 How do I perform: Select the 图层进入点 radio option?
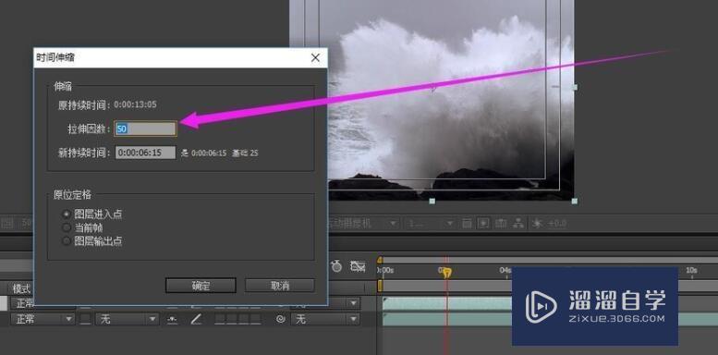[67, 214]
